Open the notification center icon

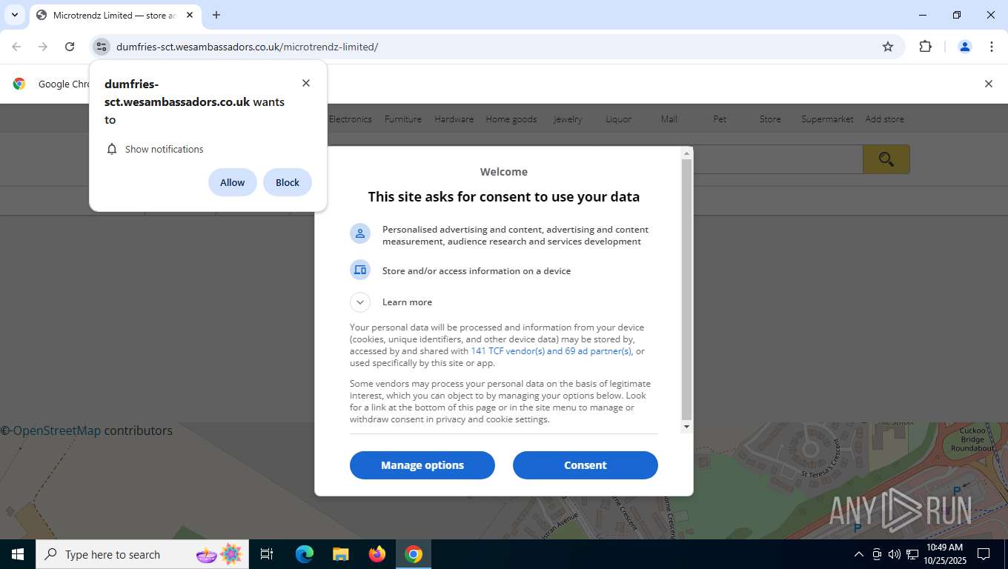click(x=984, y=554)
